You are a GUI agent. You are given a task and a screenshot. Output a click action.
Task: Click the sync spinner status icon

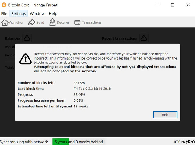pos(193,142)
